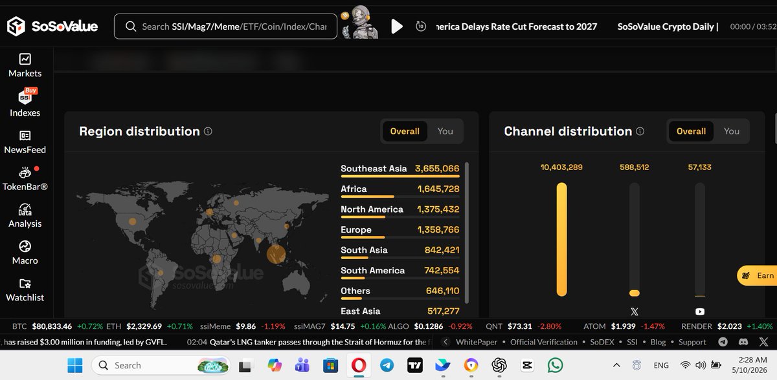Open the Blog footer link
Image resolution: width=777 pixels, height=380 pixels.
(658, 342)
